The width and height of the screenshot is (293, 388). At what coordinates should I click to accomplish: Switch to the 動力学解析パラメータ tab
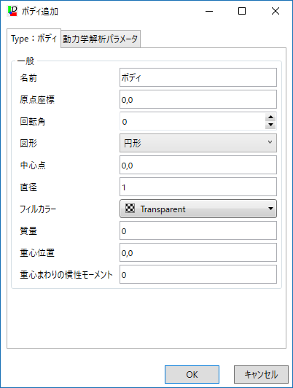pyautogui.click(x=101, y=39)
